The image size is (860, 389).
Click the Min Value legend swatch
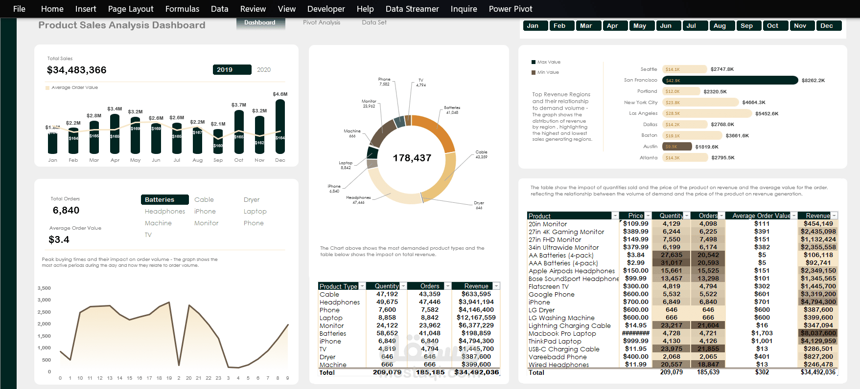pos(534,72)
